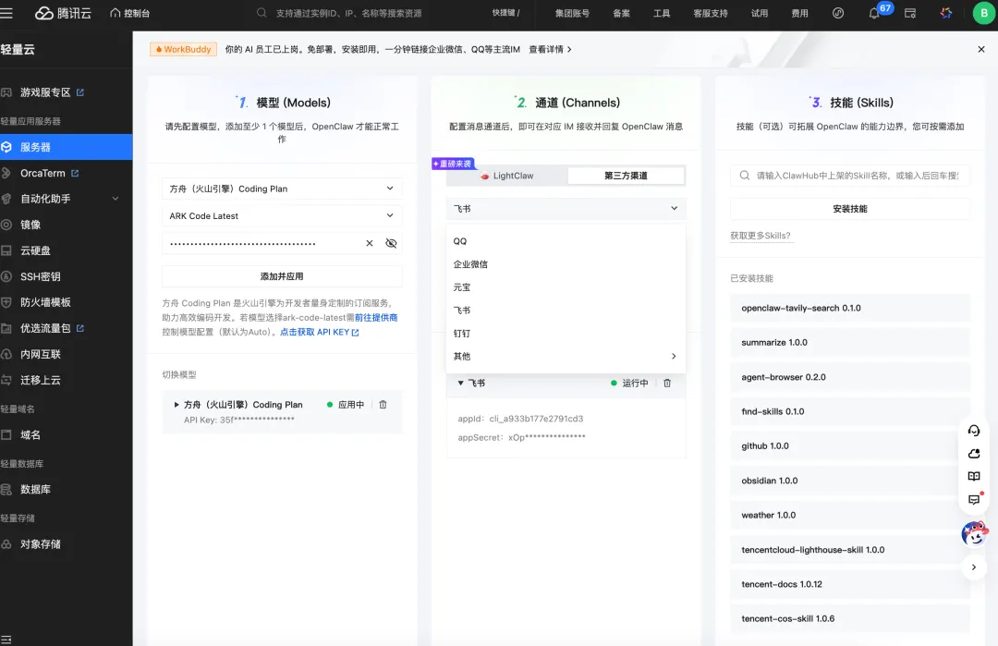Image resolution: width=998 pixels, height=646 pixels.
Task: Expand the 方舟 Coding Plan model entry
Action: (x=176, y=404)
